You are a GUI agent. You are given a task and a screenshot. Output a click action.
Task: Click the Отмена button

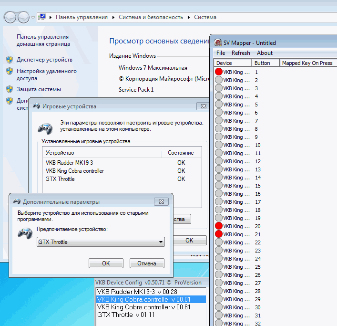[x=147, y=263]
